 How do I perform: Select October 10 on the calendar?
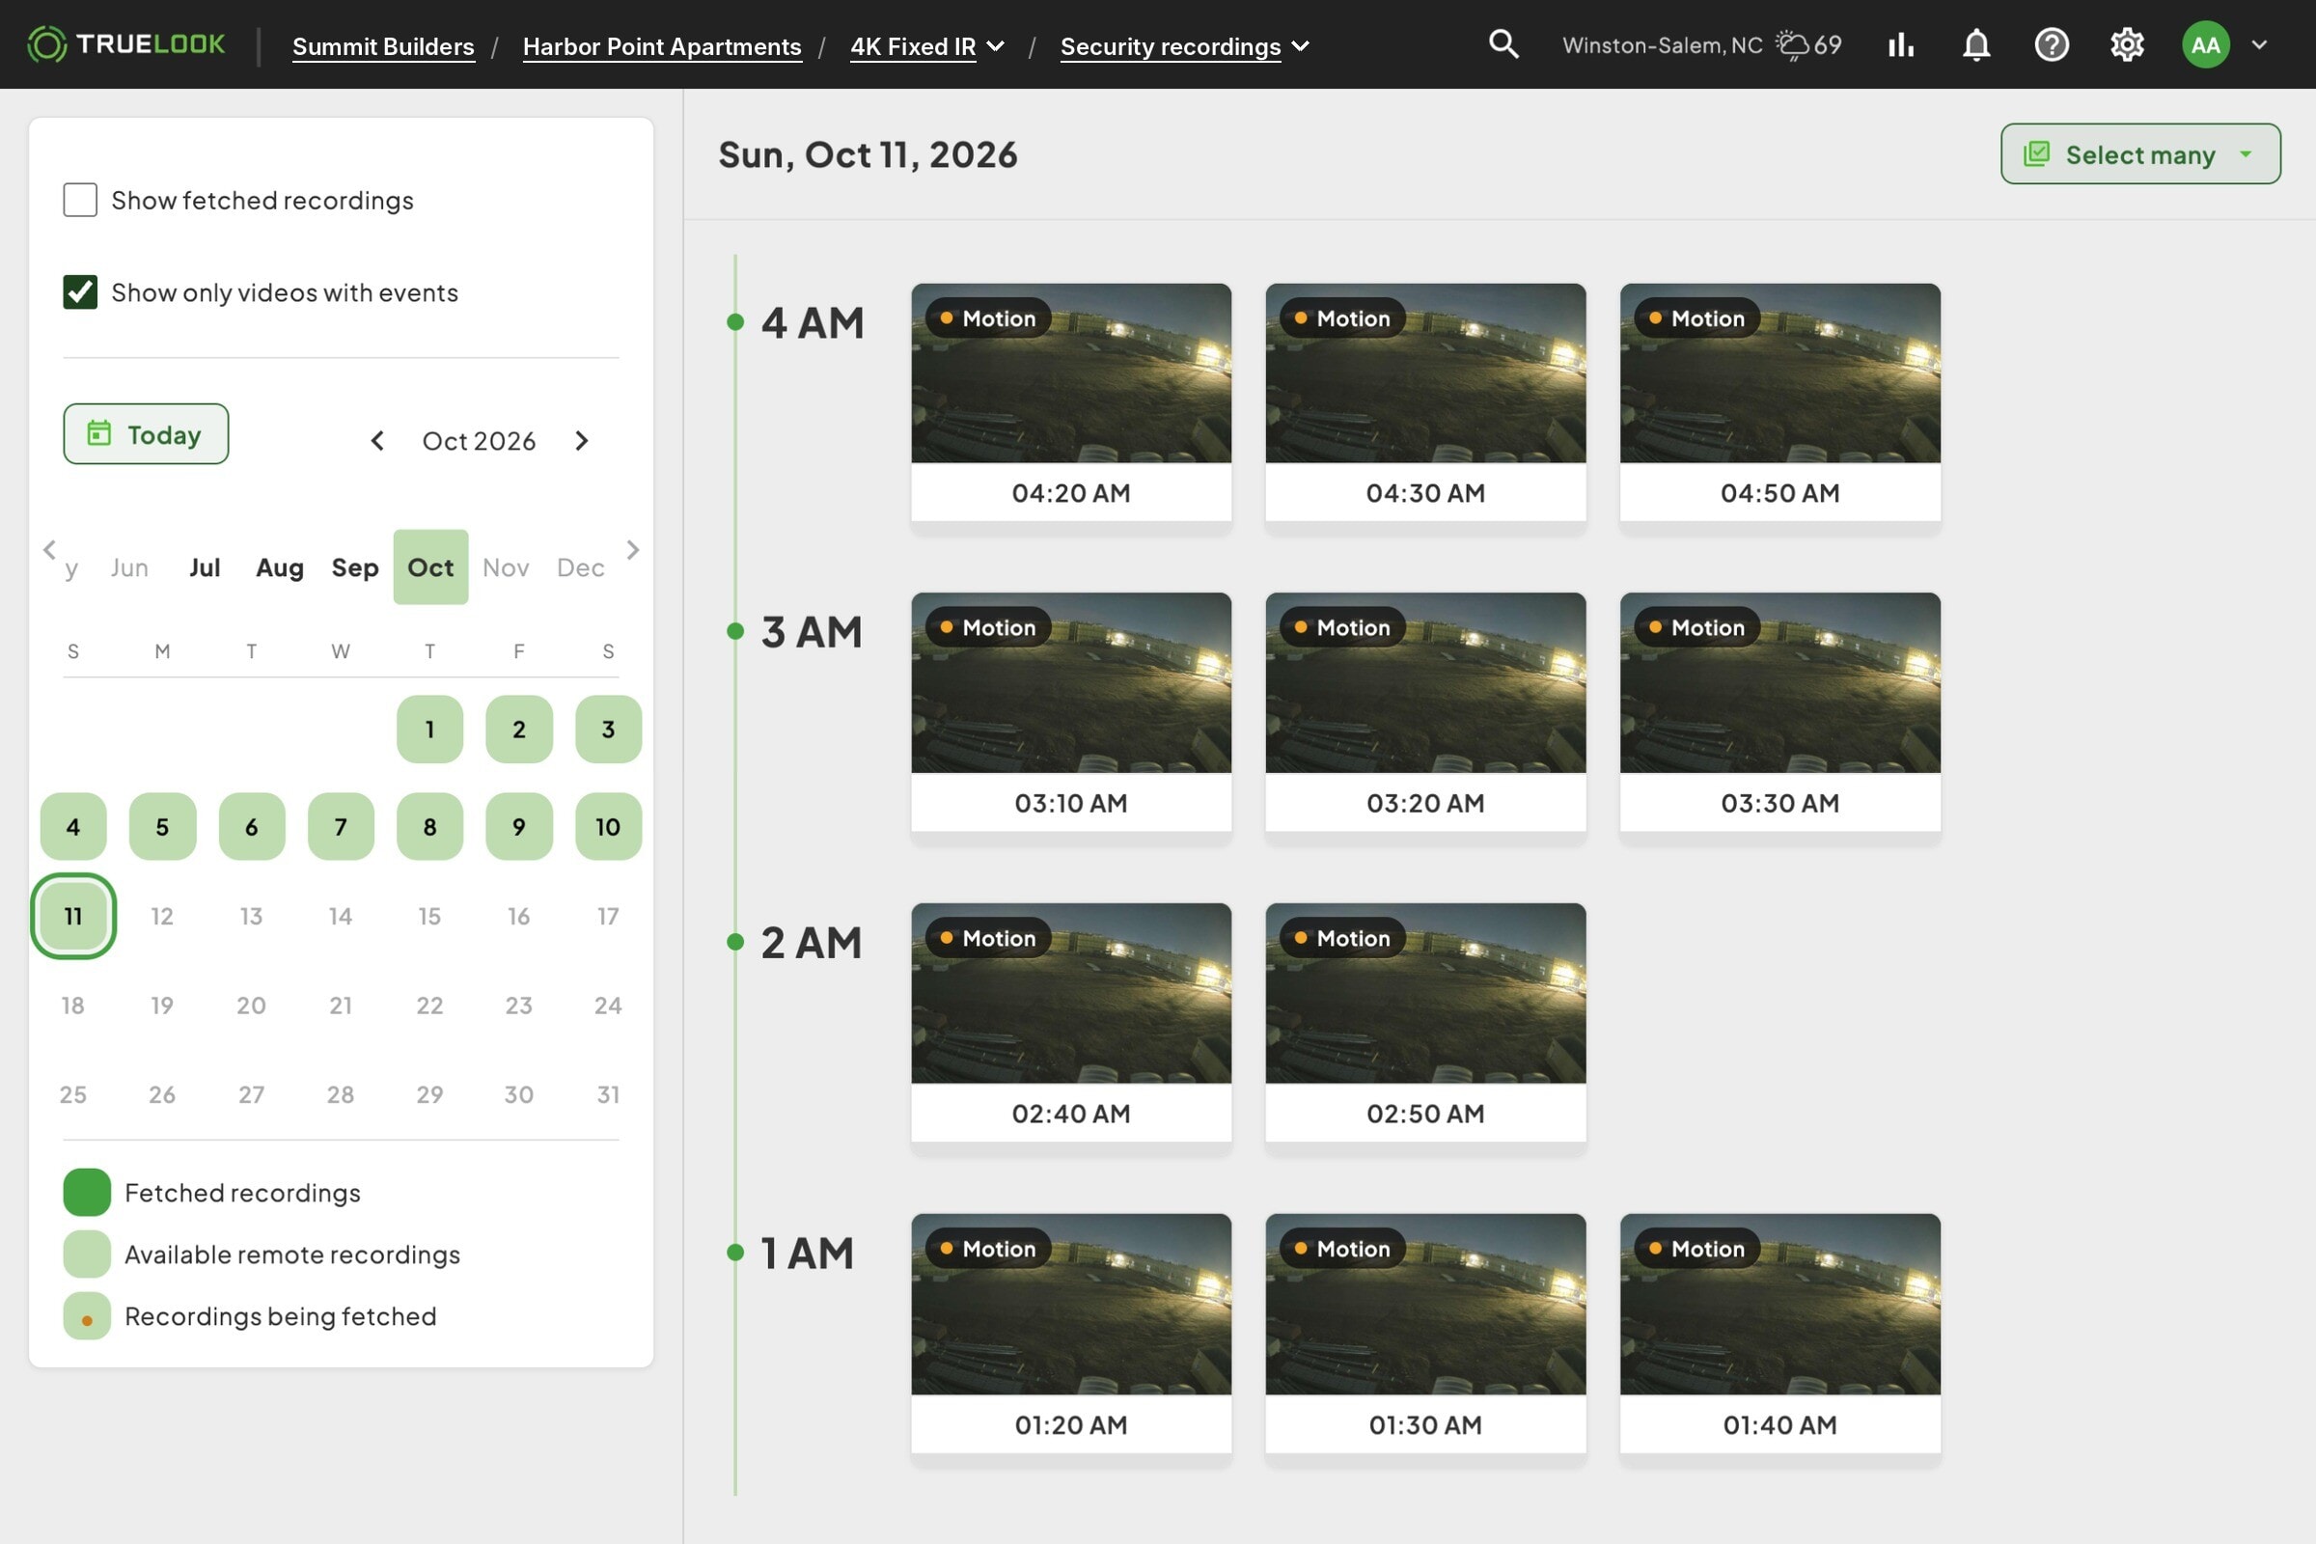pyautogui.click(x=608, y=826)
